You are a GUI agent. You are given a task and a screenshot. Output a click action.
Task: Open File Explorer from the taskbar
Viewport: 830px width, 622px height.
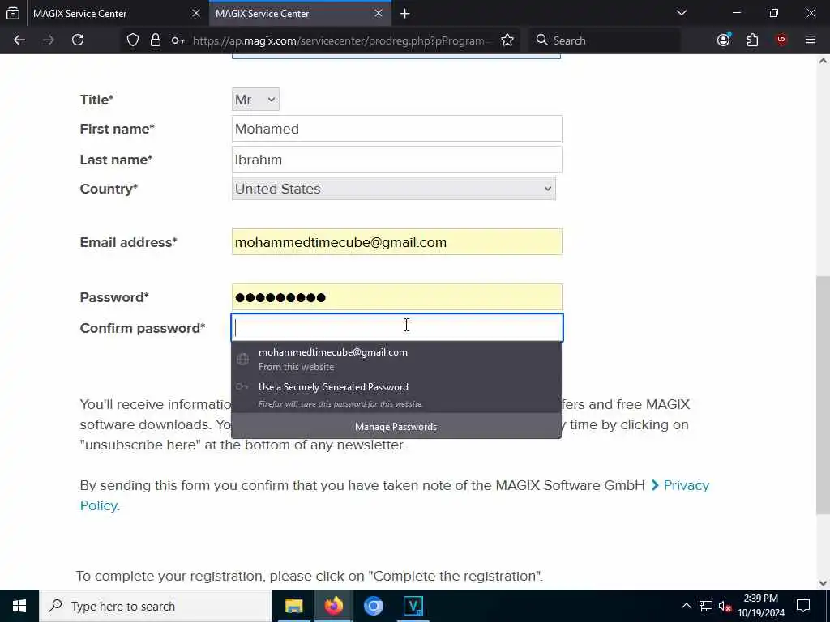[x=293, y=606]
